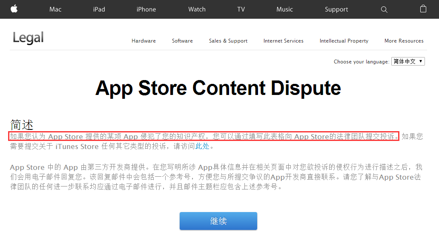The image size is (439, 241).
Task: Choose TV in the navigation bar
Action: pyautogui.click(x=241, y=9)
